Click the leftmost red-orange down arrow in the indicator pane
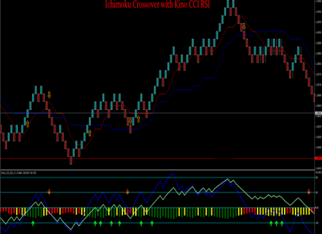322x234 pixels. 49,192
